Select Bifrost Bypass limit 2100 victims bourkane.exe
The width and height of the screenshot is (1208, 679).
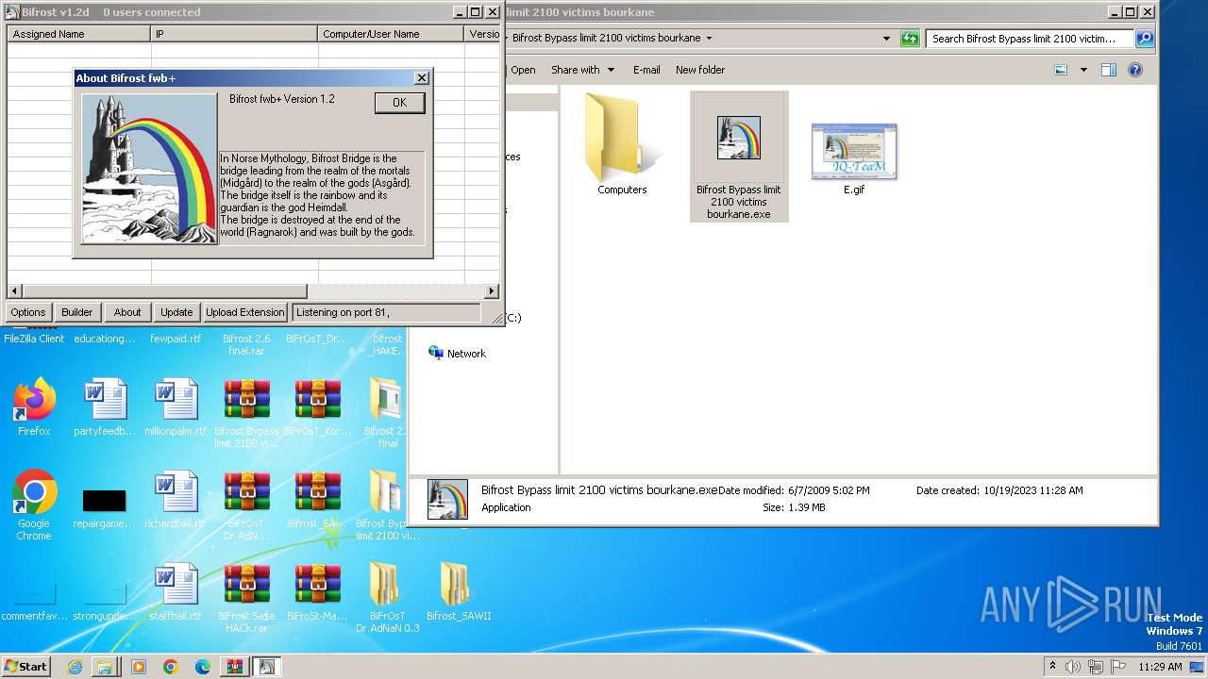[739, 157]
